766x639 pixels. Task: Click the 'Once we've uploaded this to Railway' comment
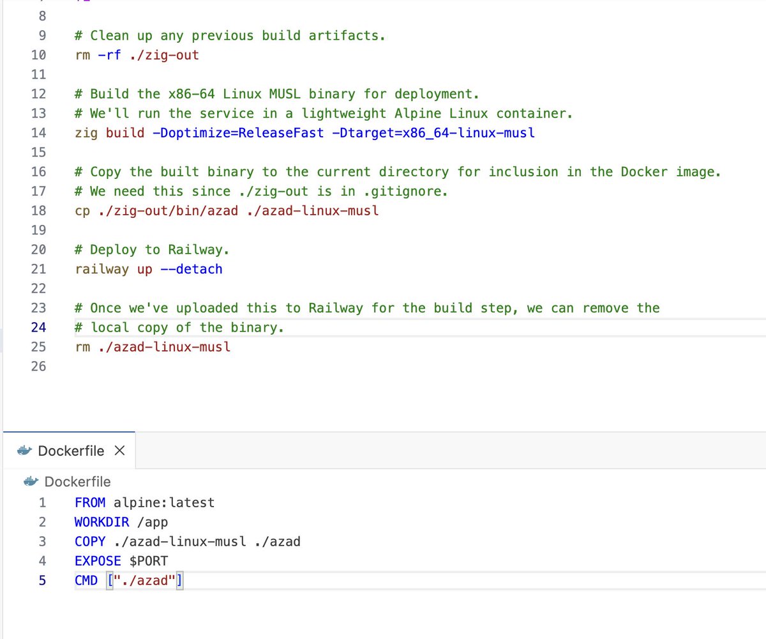pos(367,308)
